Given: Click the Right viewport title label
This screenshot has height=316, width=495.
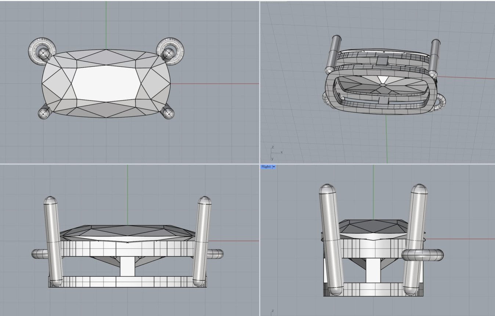Looking at the screenshot, I should tap(266, 167).
